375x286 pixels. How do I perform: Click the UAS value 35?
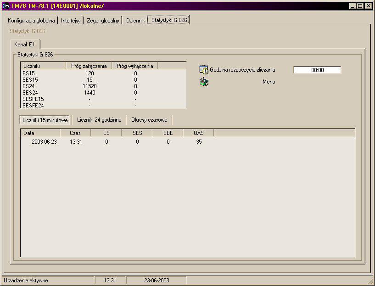point(199,142)
